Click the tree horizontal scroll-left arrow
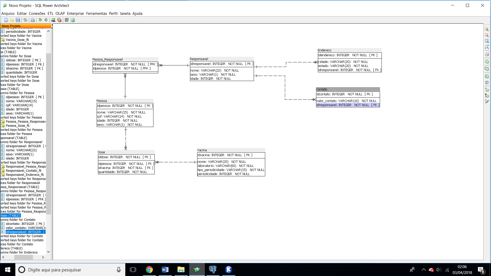This screenshot has width=491, height=276. [x=3, y=257]
